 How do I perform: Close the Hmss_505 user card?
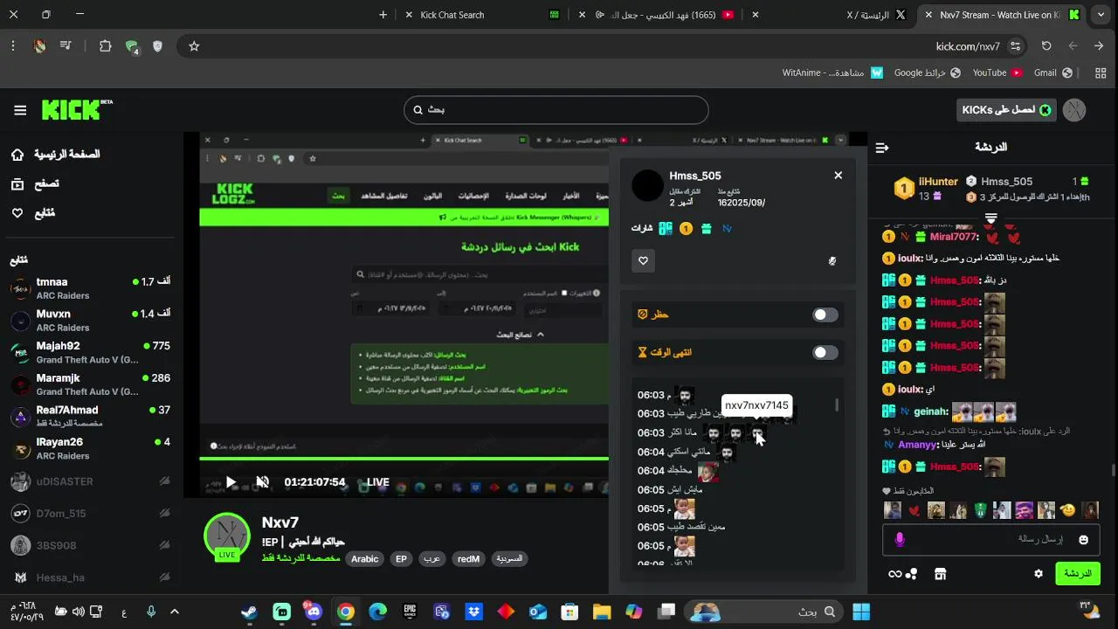tap(838, 176)
